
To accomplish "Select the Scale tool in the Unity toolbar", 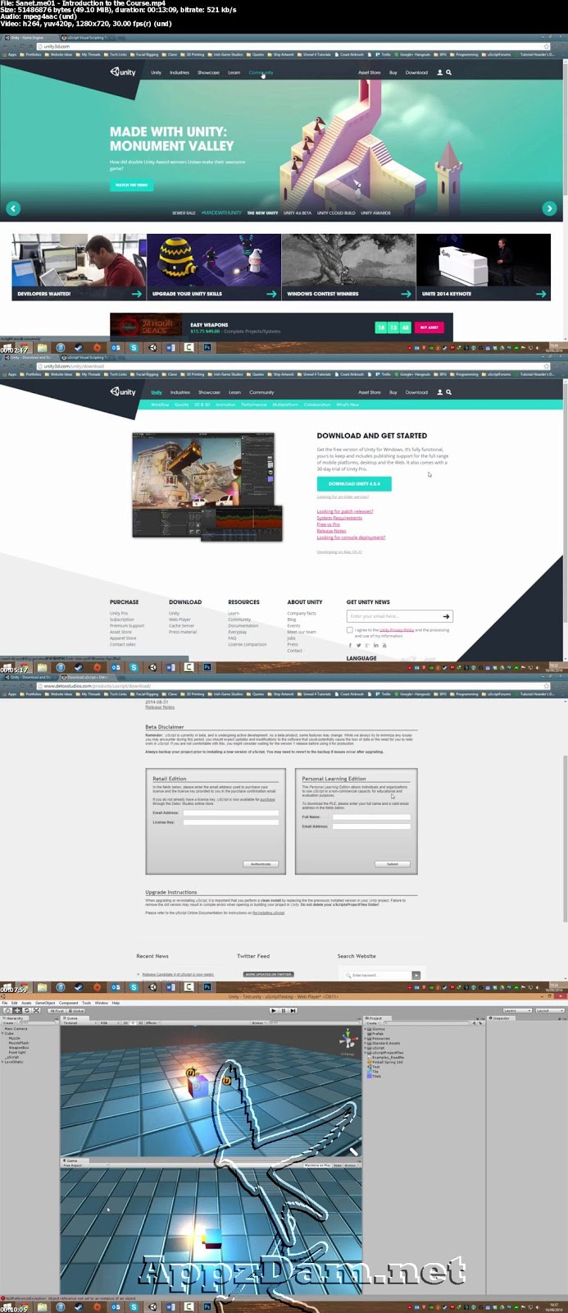I will click(36, 1011).
